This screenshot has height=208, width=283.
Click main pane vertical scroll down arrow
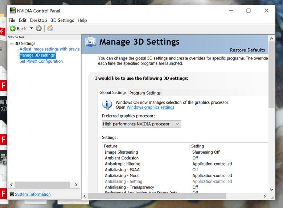272,190
